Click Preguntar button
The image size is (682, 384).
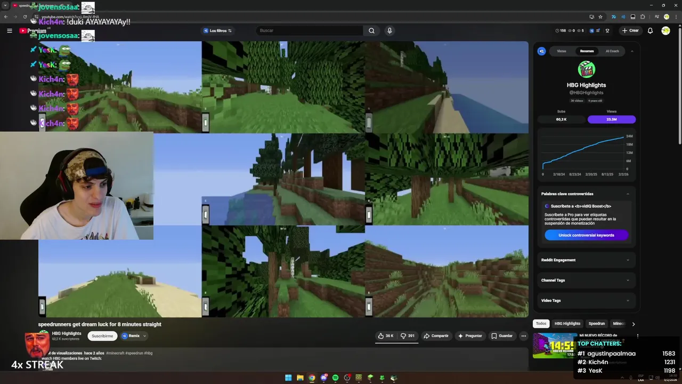pos(470,336)
